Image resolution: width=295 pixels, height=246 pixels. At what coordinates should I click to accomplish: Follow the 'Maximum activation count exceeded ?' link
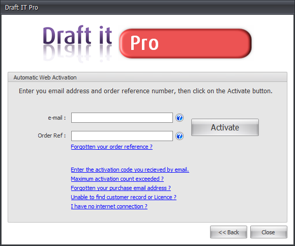point(117,179)
